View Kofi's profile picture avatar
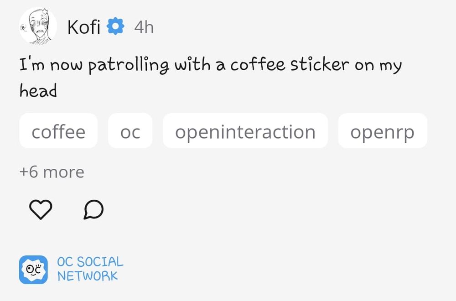This screenshot has width=456, height=301. coord(38,26)
